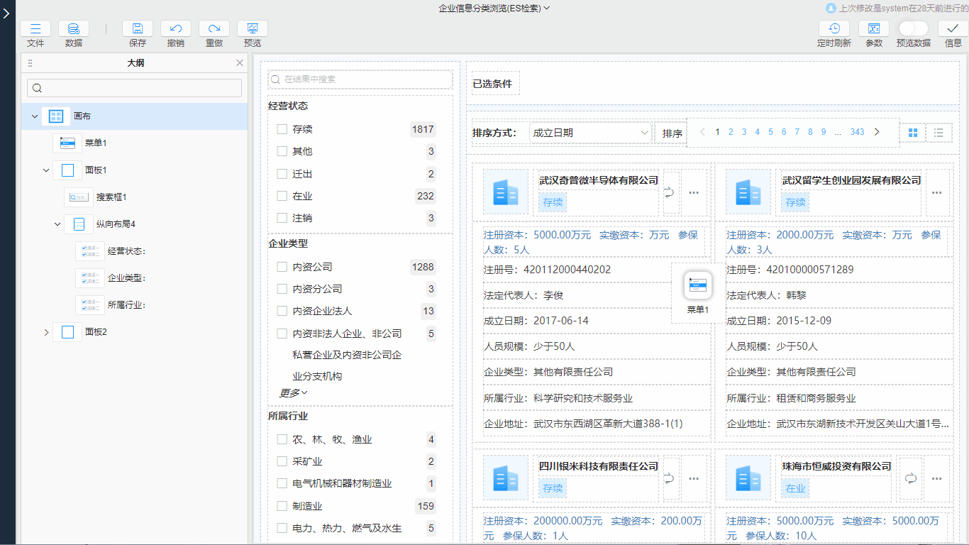Collapse the 纵向布局4 tree node

[x=58, y=224]
